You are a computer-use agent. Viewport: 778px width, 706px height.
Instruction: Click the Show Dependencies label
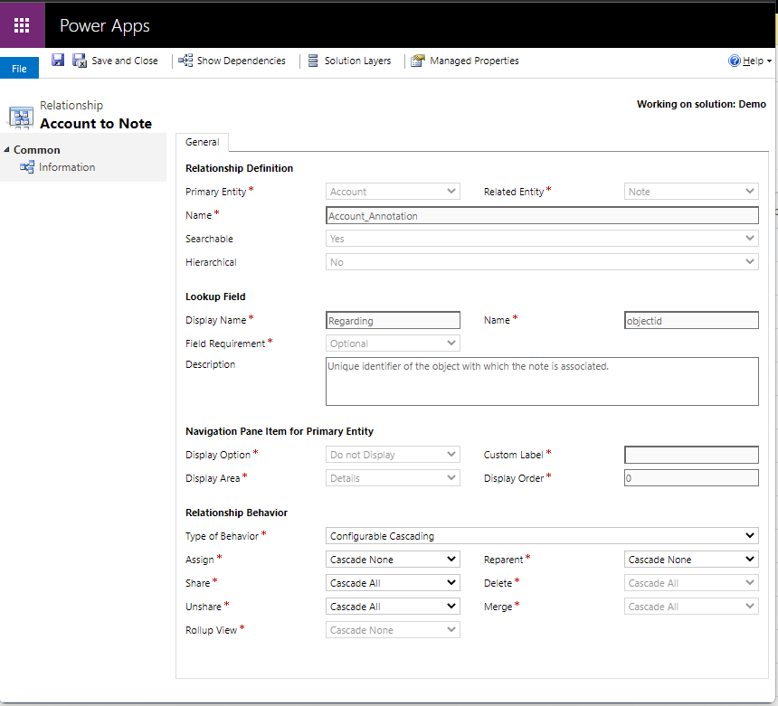(242, 61)
